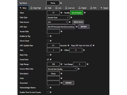Image resolution: width=127 pixels, height=95 pixels.
Task: Show help for Read Only option
Action: [x=51, y=55]
